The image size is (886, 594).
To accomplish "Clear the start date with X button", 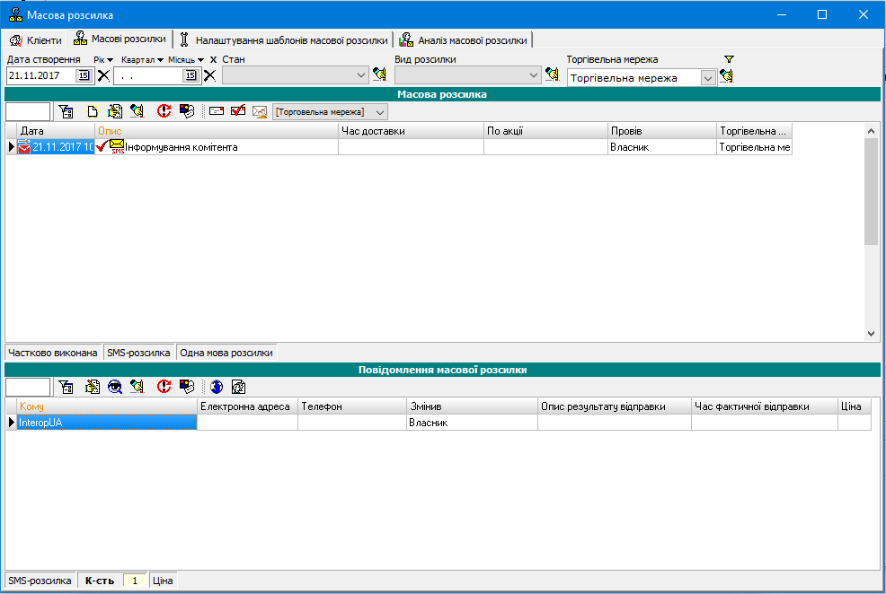I will [103, 76].
